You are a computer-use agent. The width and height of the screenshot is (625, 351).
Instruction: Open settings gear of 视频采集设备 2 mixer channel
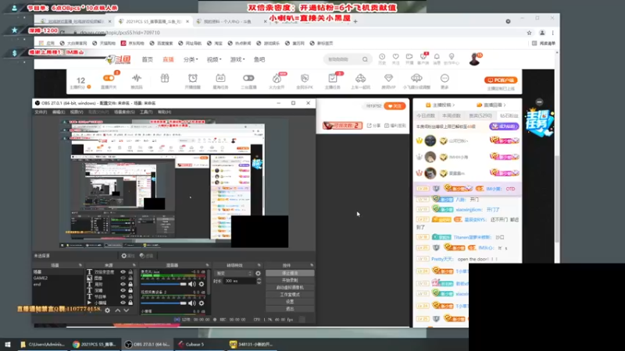[x=202, y=303]
